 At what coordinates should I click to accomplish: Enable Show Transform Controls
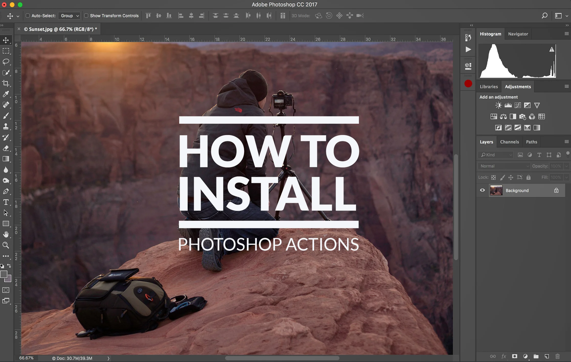click(86, 16)
